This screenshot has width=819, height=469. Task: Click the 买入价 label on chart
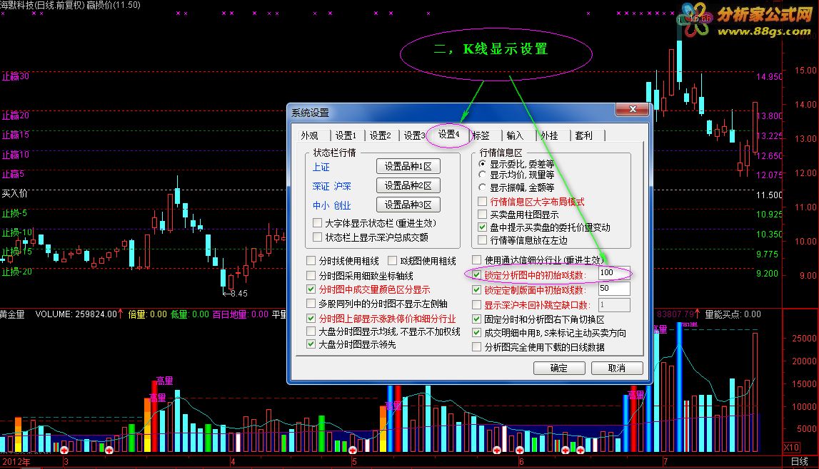click(14, 193)
